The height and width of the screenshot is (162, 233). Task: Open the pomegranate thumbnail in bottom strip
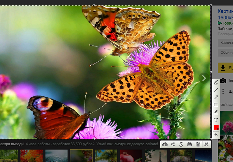[131, 156]
